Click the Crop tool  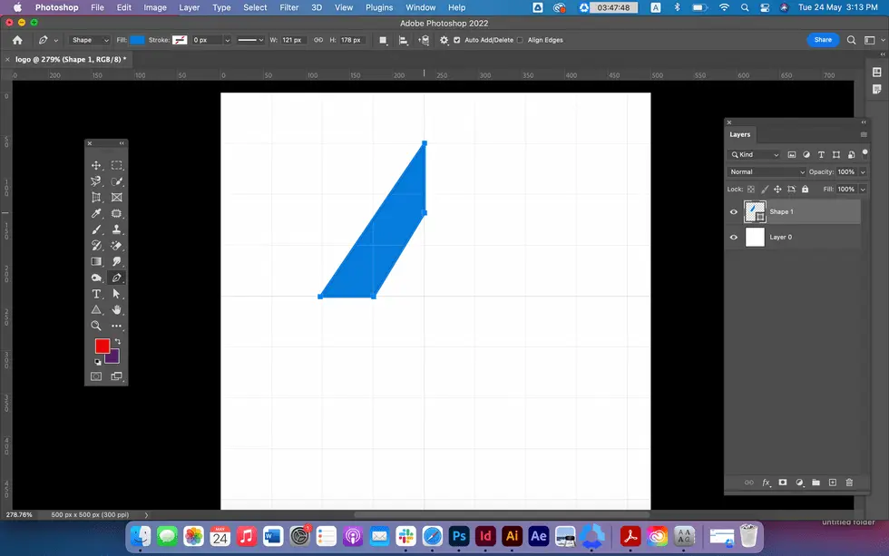tap(96, 198)
